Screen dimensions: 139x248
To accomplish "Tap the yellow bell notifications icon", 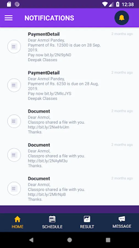I will [x=122, y=18].
